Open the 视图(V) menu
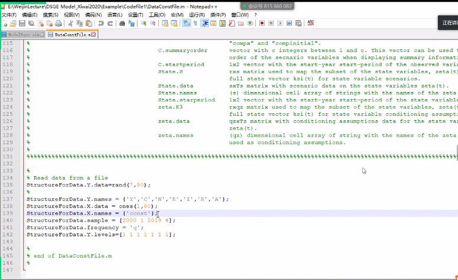 [72, 15]
